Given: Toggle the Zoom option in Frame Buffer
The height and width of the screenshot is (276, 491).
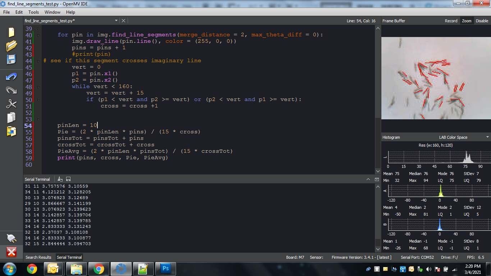Looking at the screenshot, I should [467, 21].
